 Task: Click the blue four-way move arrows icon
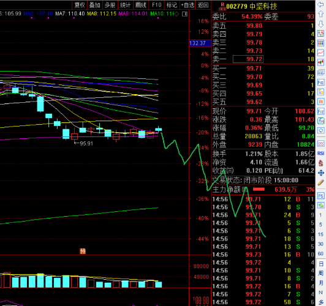[320, 173]
